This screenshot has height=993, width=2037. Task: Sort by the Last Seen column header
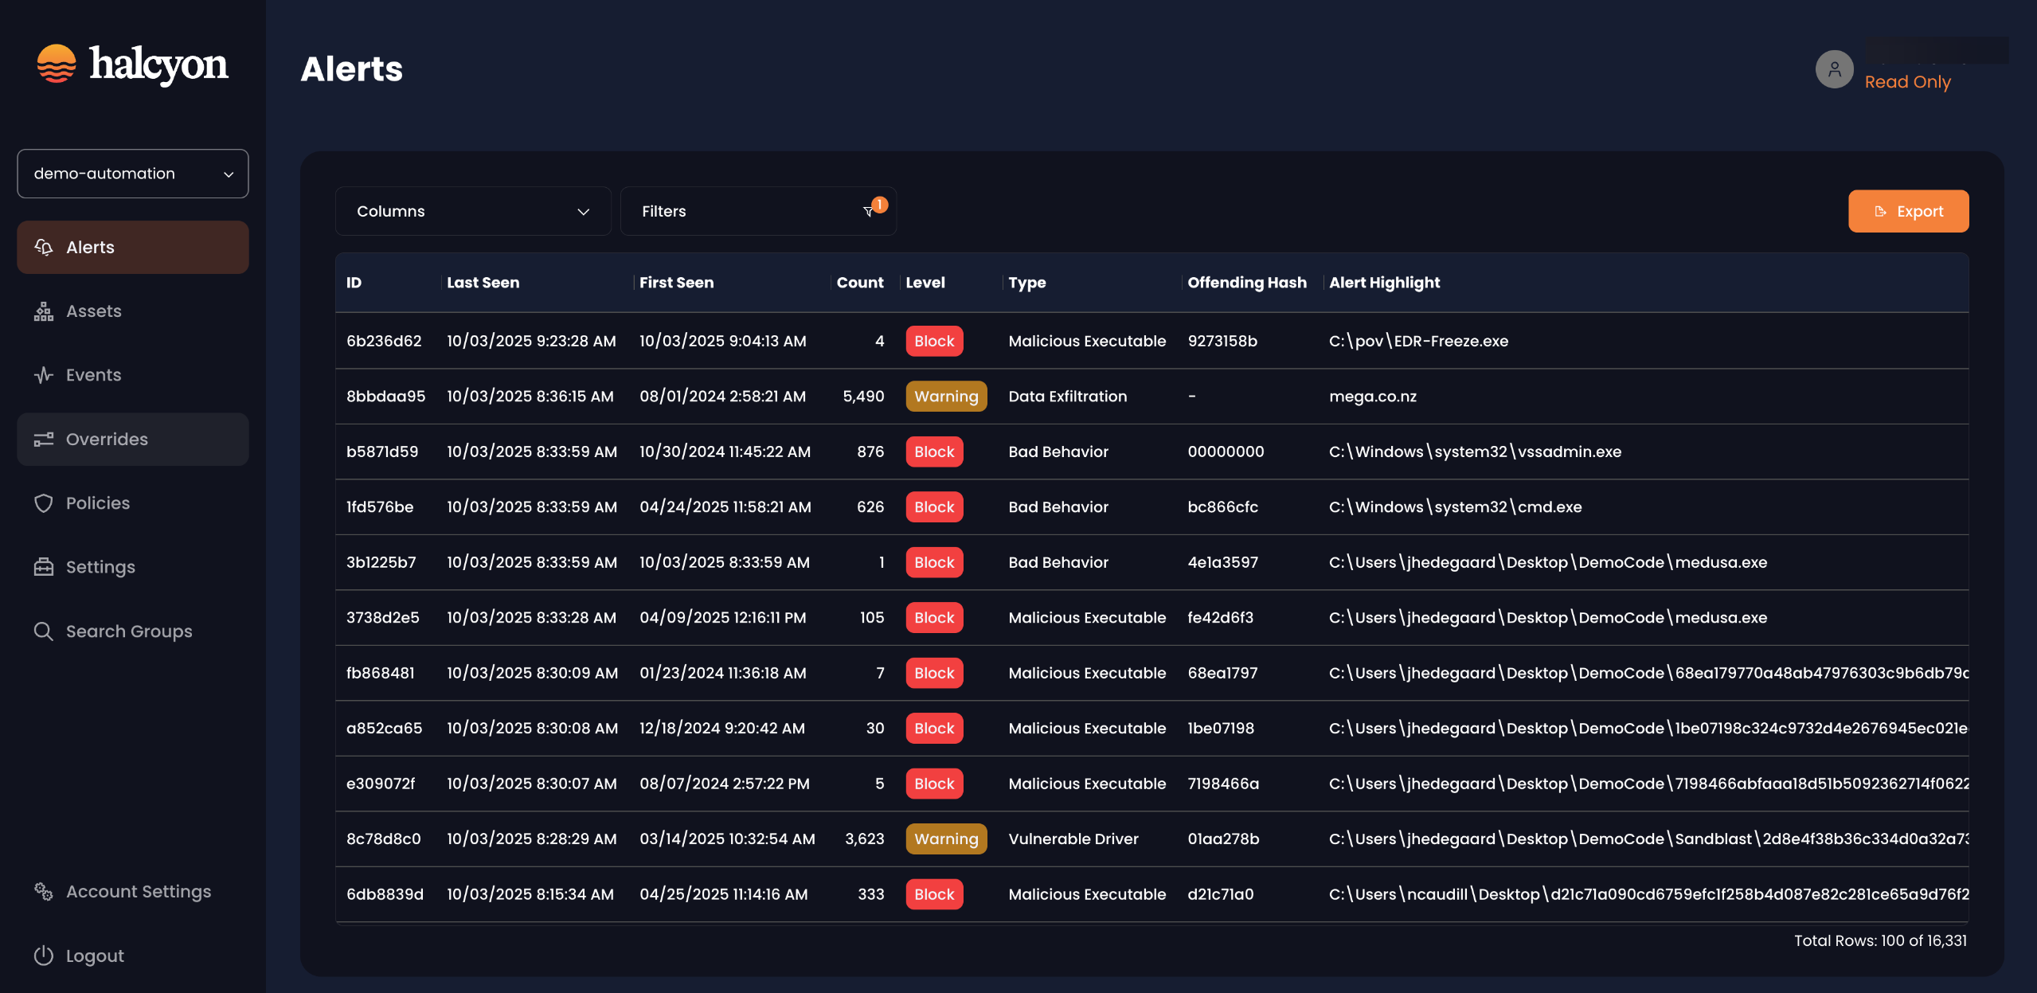tap(483, 283)
